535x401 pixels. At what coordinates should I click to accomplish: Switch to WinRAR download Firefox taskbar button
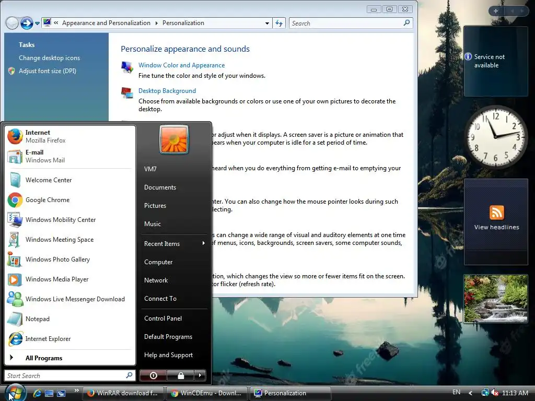click(123, 393)
